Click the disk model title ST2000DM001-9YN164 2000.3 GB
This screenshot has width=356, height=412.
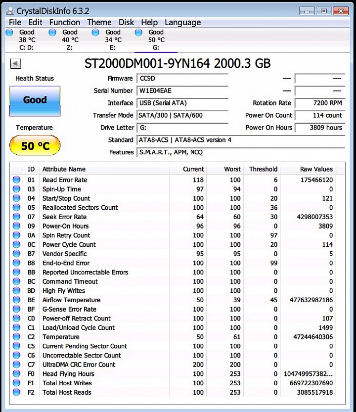tap(178, 63)
